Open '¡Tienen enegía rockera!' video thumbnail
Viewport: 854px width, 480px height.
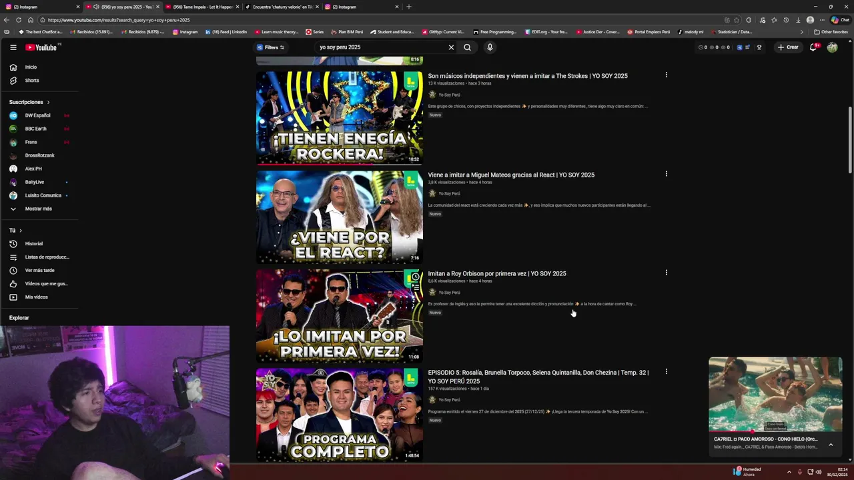click(340, 118)
